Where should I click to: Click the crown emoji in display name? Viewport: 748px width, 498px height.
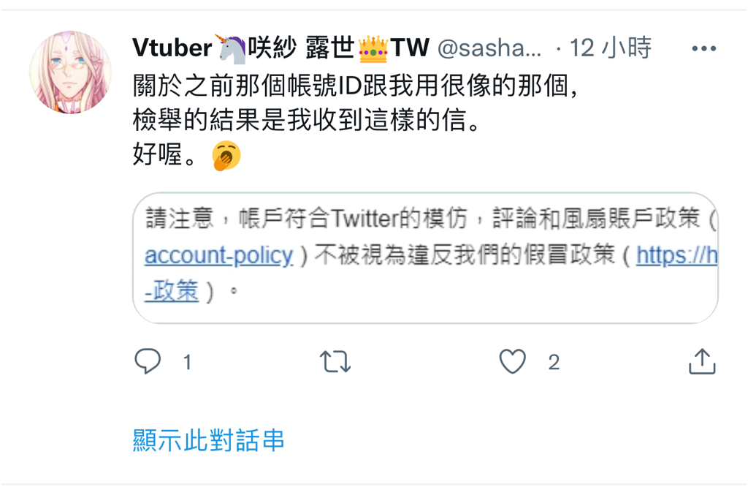[x=373, y=49]
